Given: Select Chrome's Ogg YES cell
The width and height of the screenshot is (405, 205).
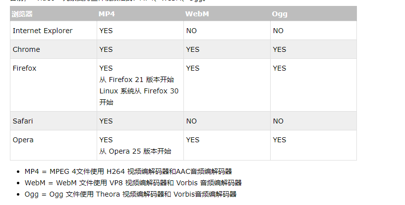Looking at the screenshot, I should 280,49.
